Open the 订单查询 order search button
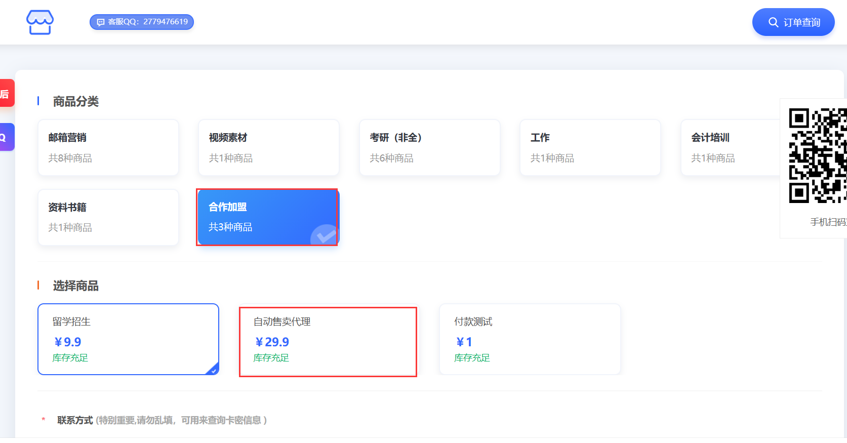The width and height of the screenshot is (847, 443). pyautogui.click(x=793, y=22)
